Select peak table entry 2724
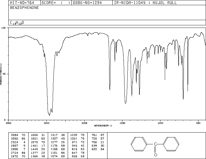 tap(14, 153)
